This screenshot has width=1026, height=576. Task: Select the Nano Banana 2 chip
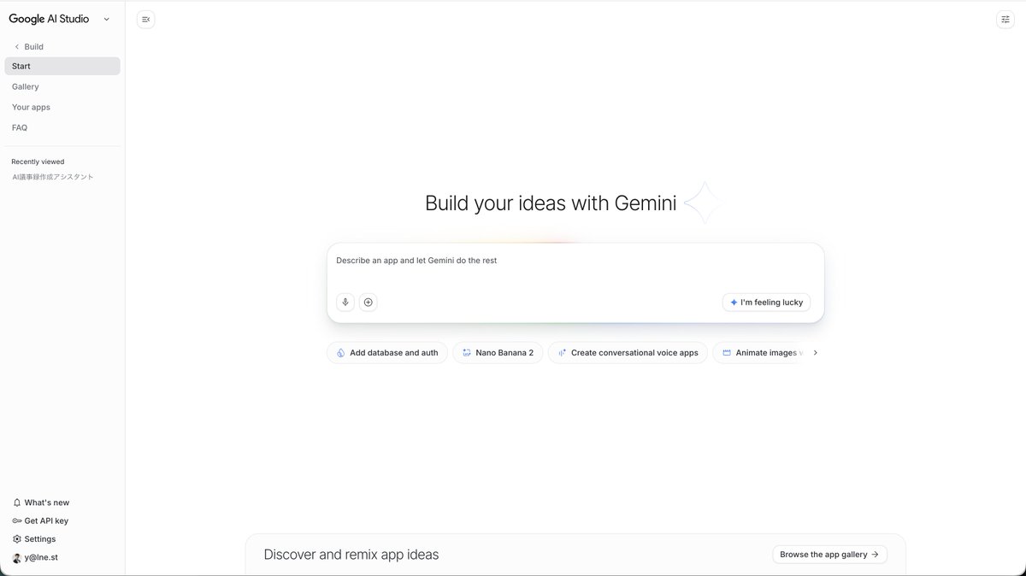[498, 352]
